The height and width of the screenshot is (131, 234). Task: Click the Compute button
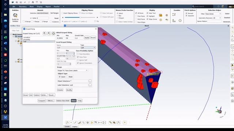tap(42, 101)
